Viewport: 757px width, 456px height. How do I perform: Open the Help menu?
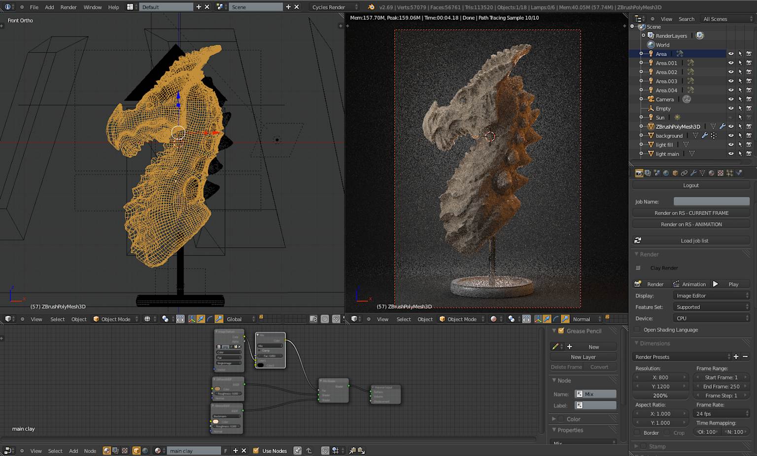[113, 7]
